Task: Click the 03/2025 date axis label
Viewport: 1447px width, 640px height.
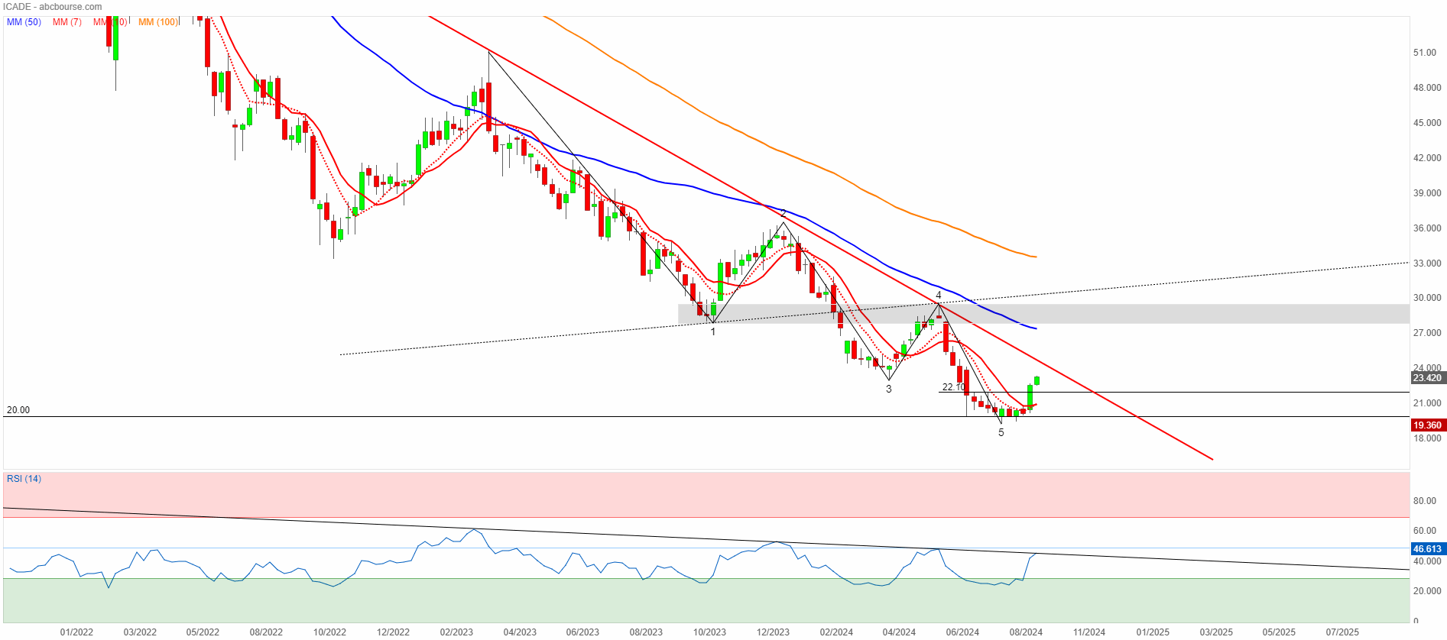Action: click(x=1216, y=632)
